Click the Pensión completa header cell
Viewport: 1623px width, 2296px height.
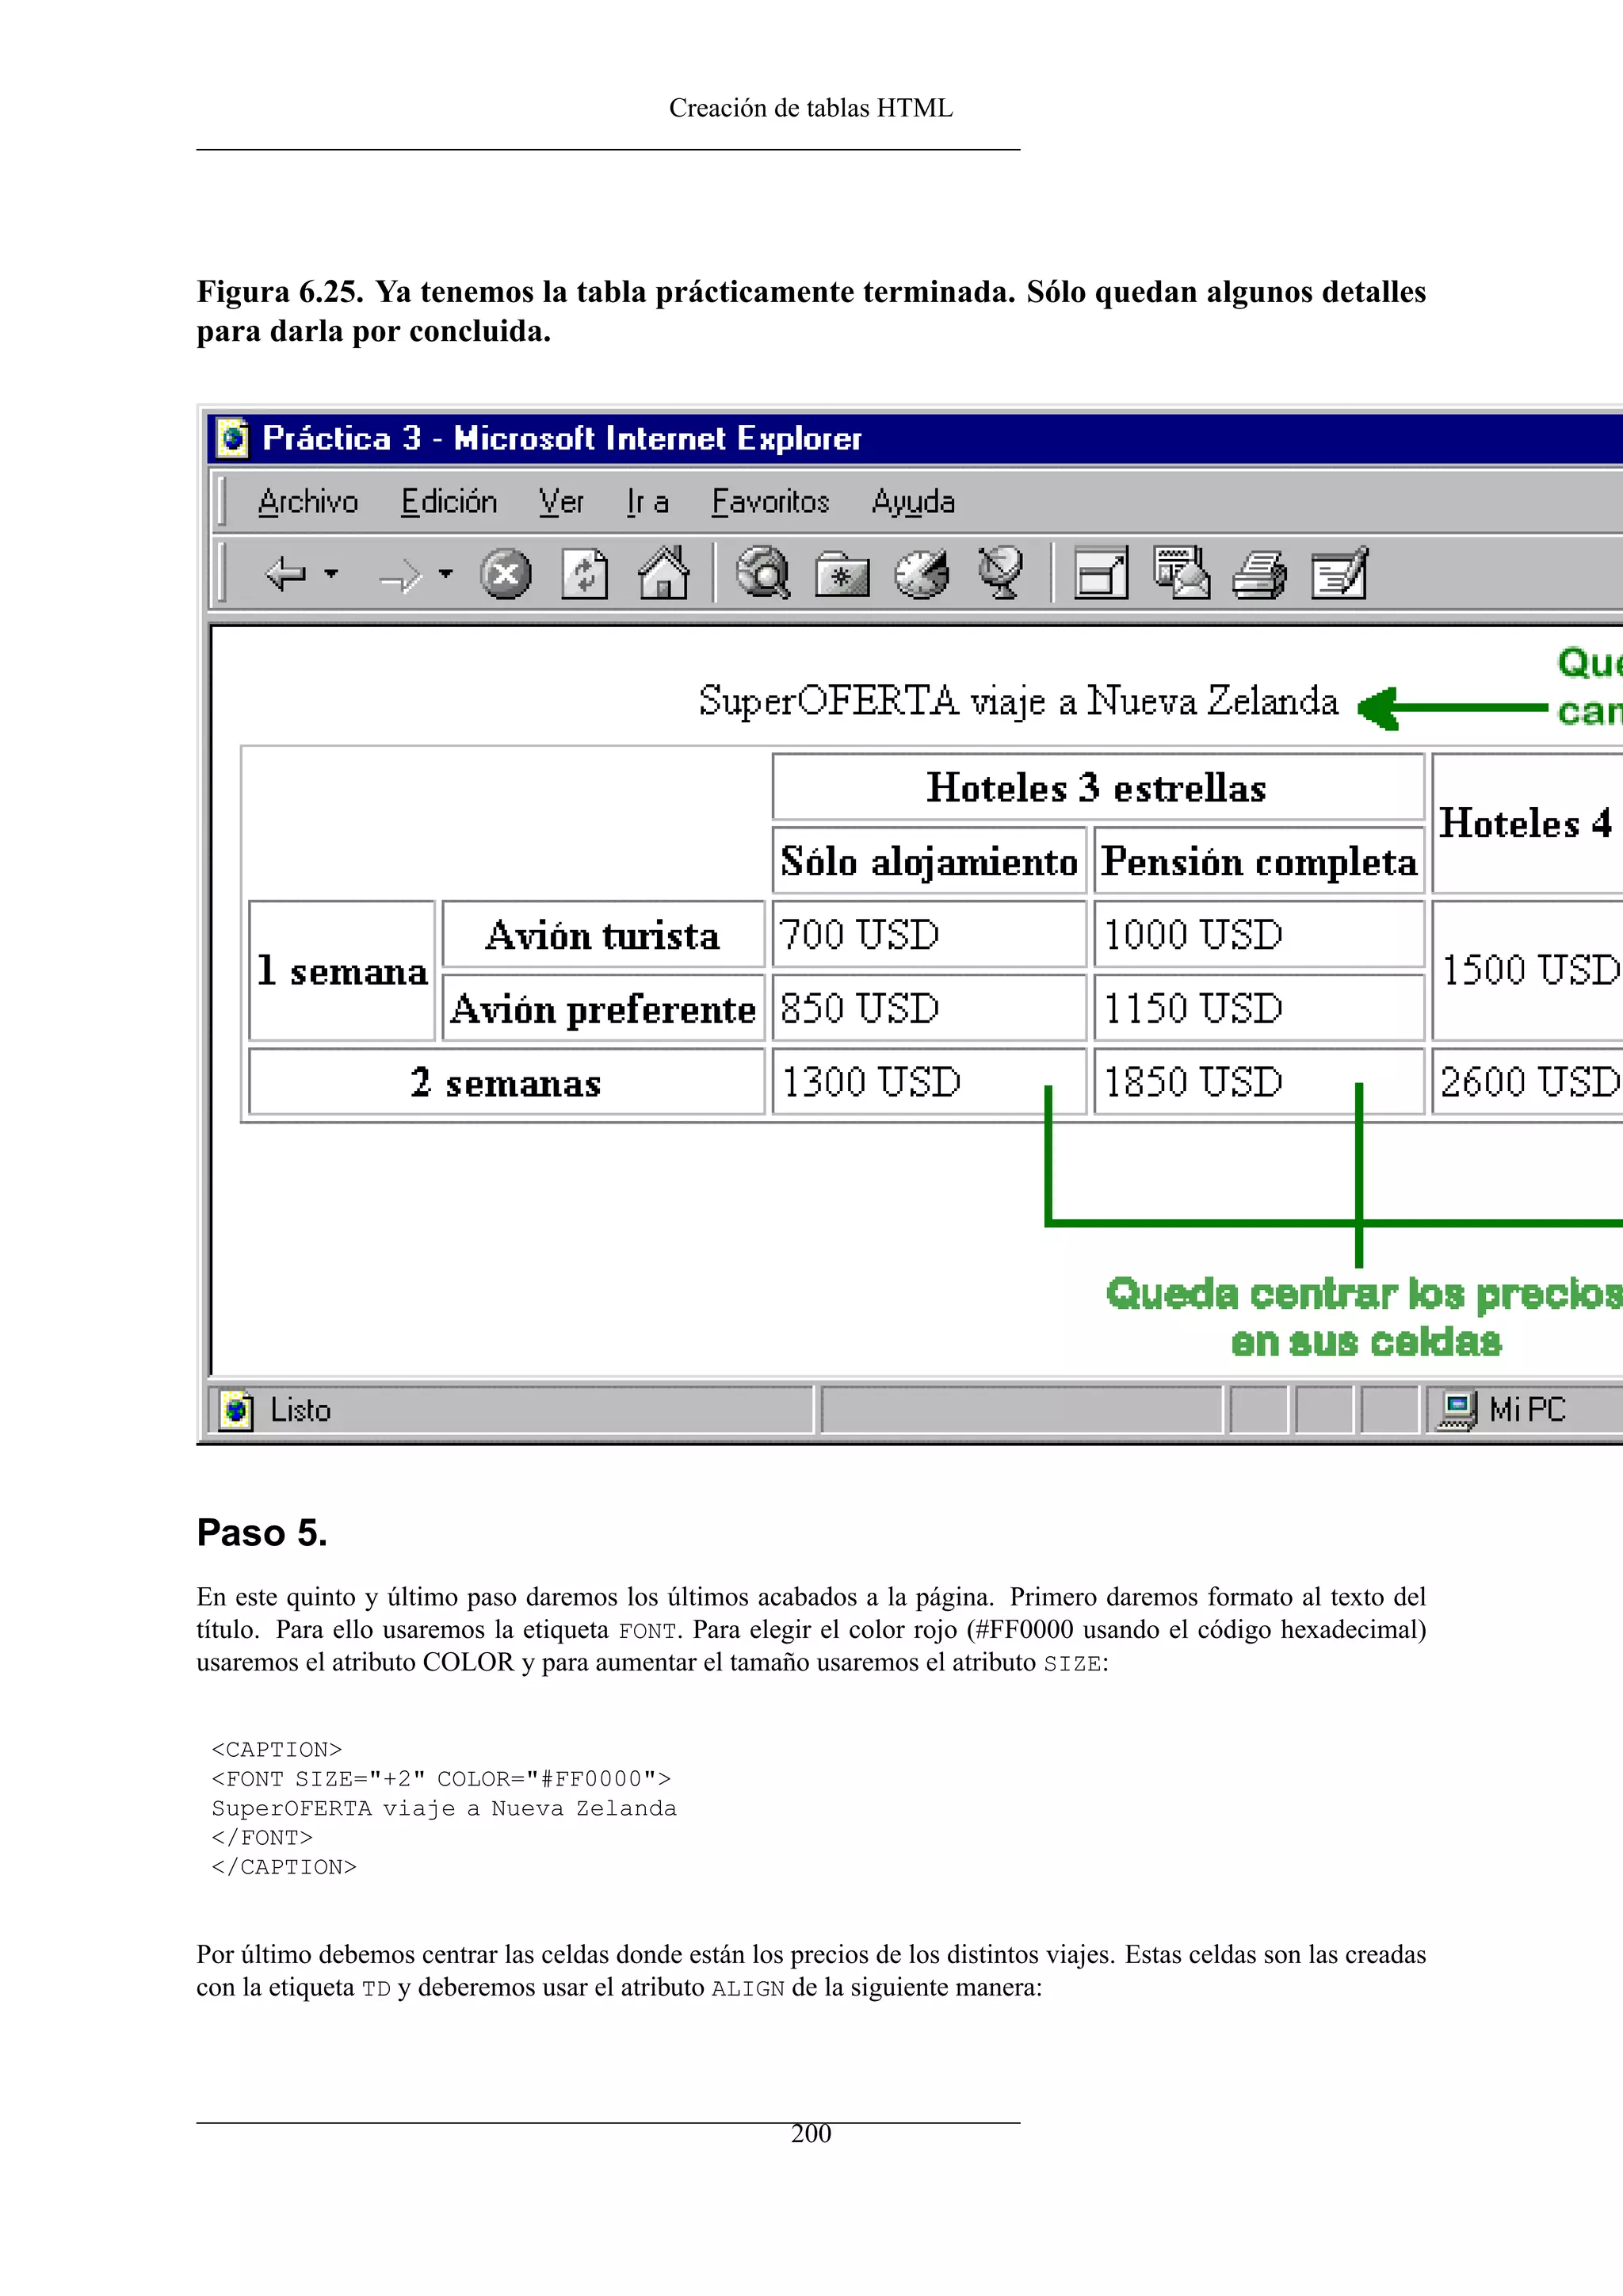tap(1258, 860)
